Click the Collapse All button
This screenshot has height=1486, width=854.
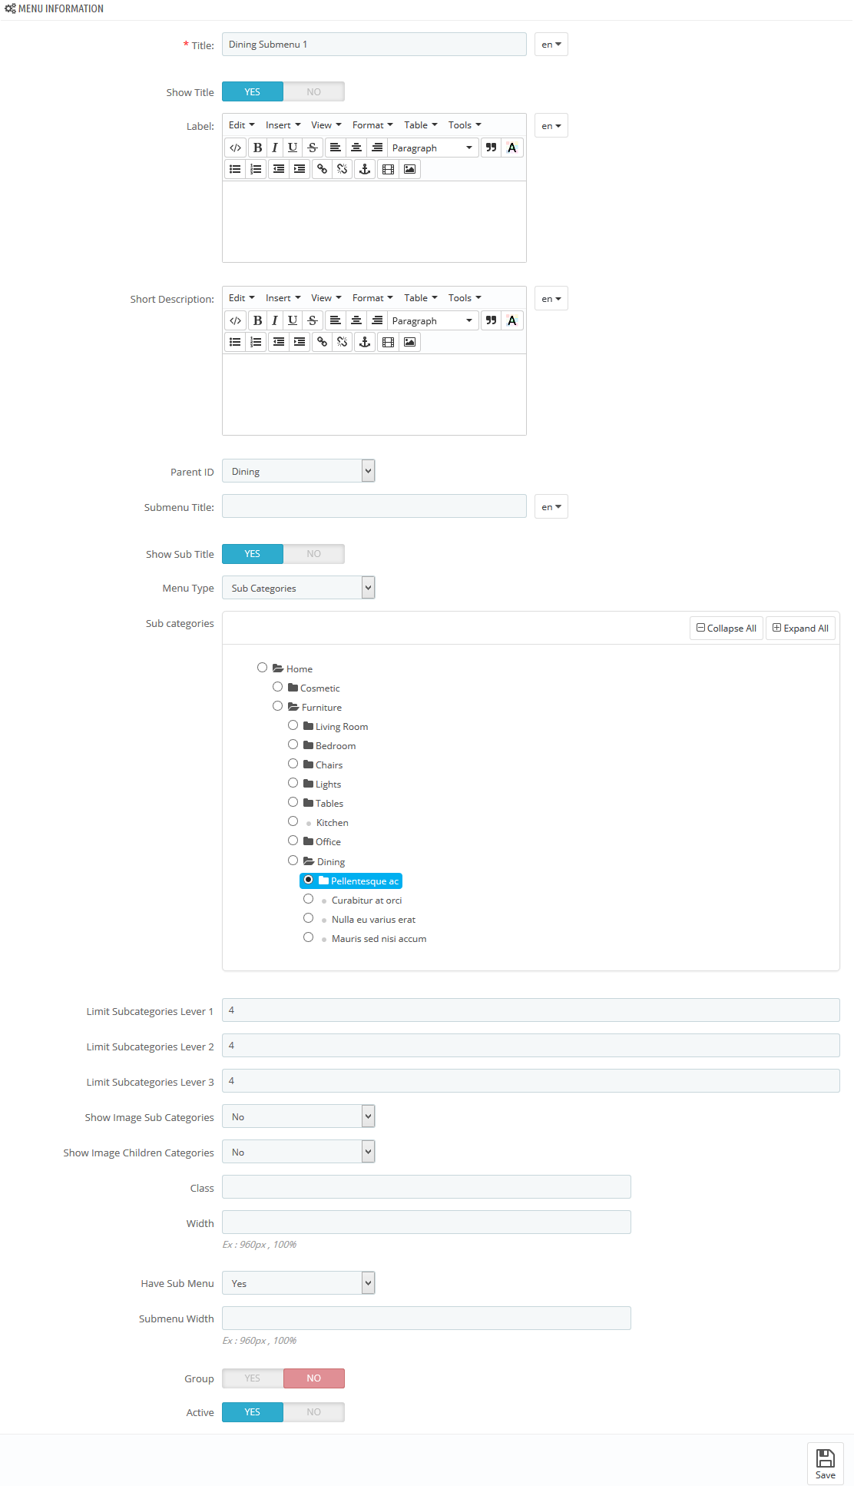click(727, 628)
